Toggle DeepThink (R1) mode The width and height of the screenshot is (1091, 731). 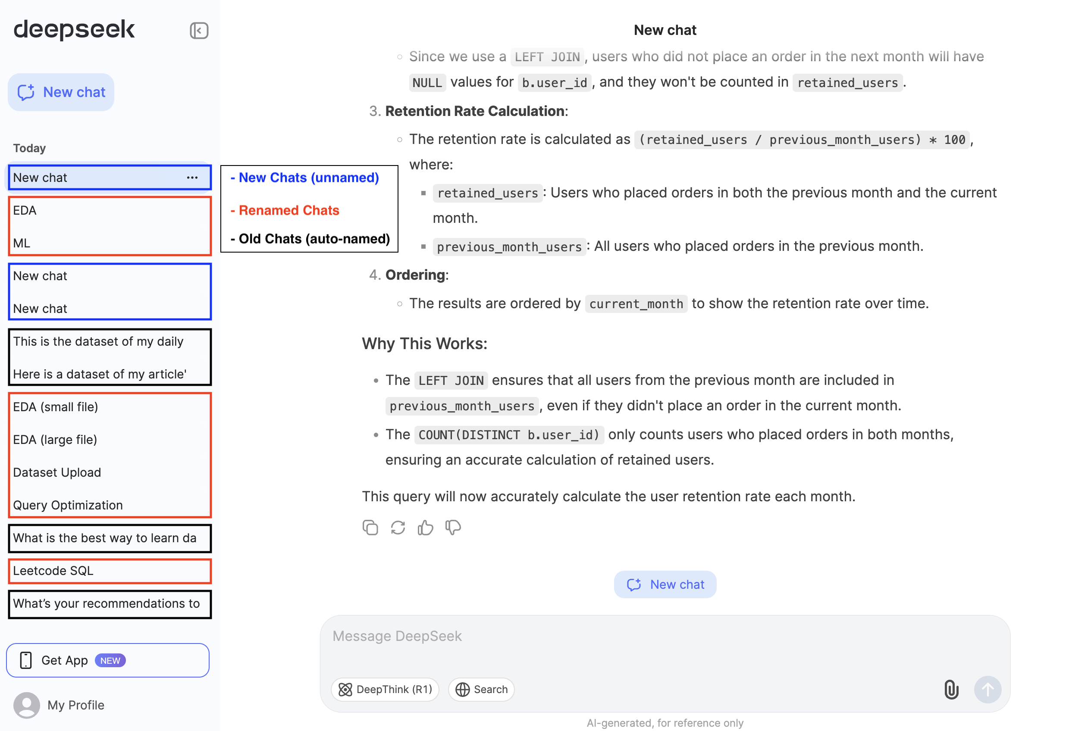(385, 690)
